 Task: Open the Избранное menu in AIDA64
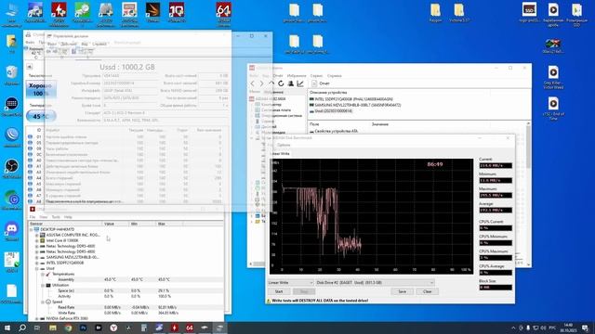point(297,76)
